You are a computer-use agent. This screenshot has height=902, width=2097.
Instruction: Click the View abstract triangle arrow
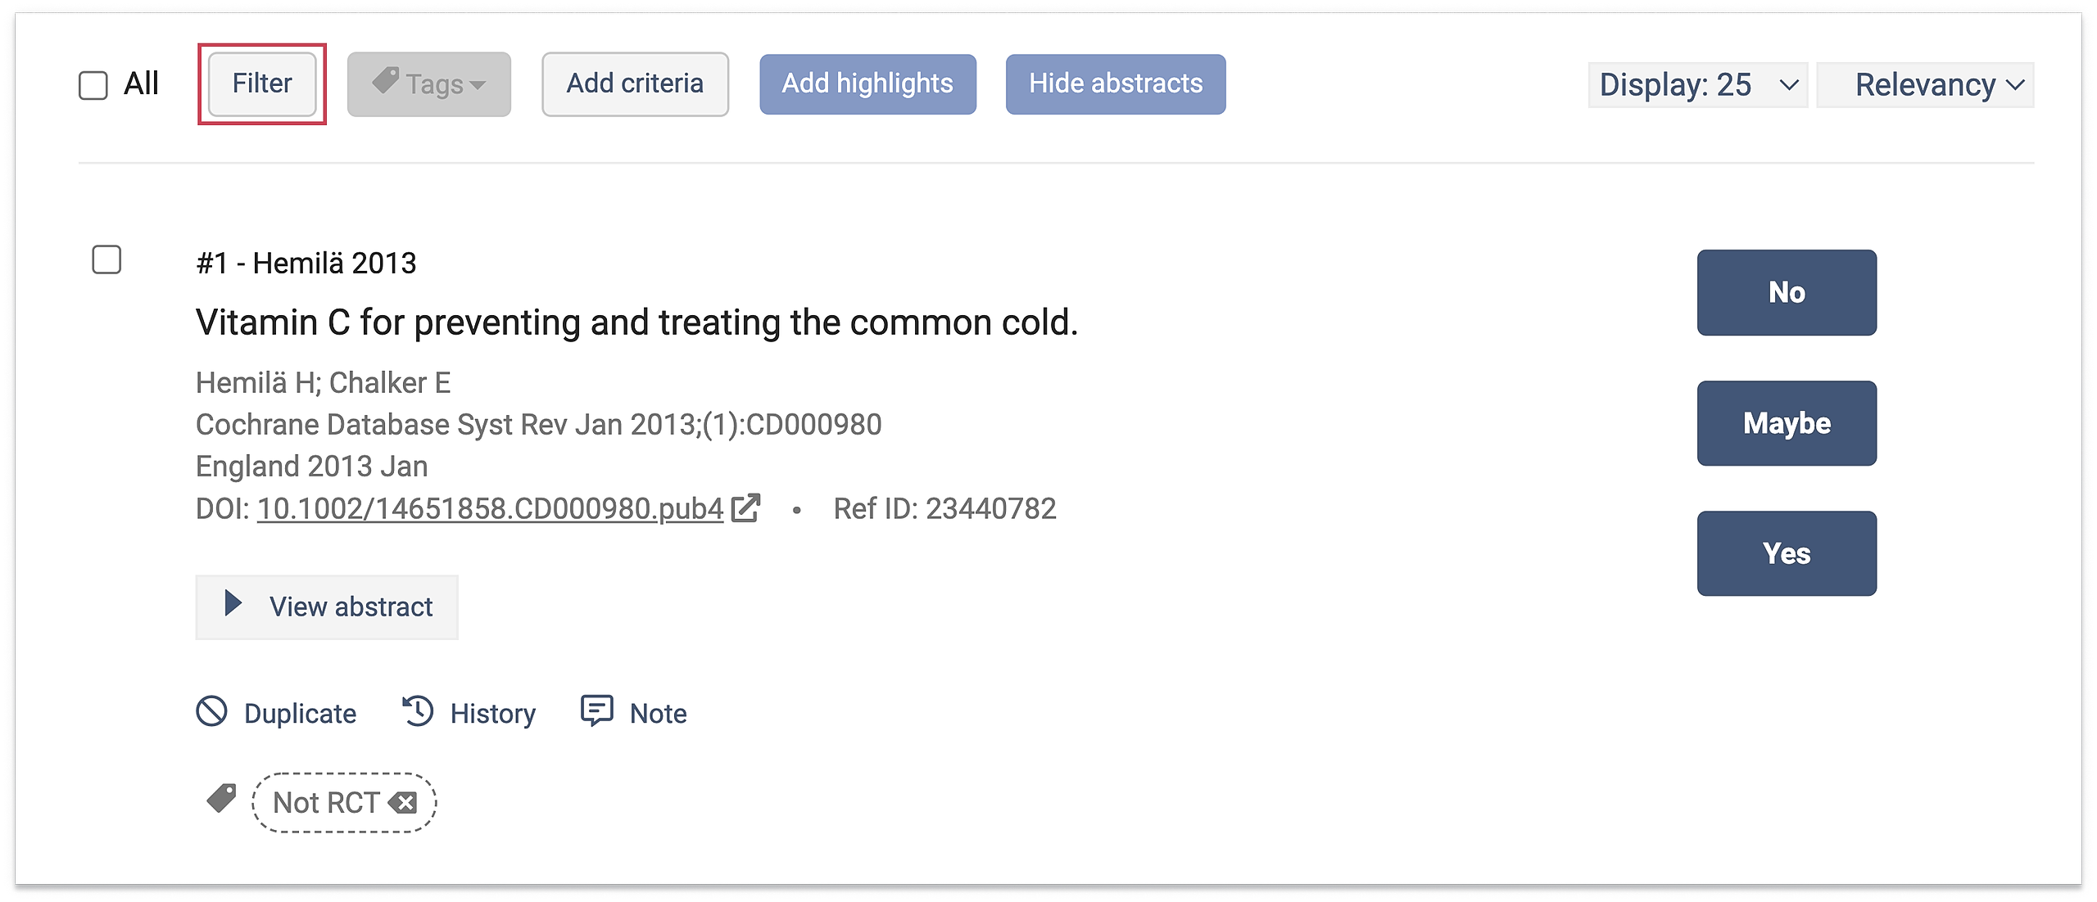(x=233, y=604)
